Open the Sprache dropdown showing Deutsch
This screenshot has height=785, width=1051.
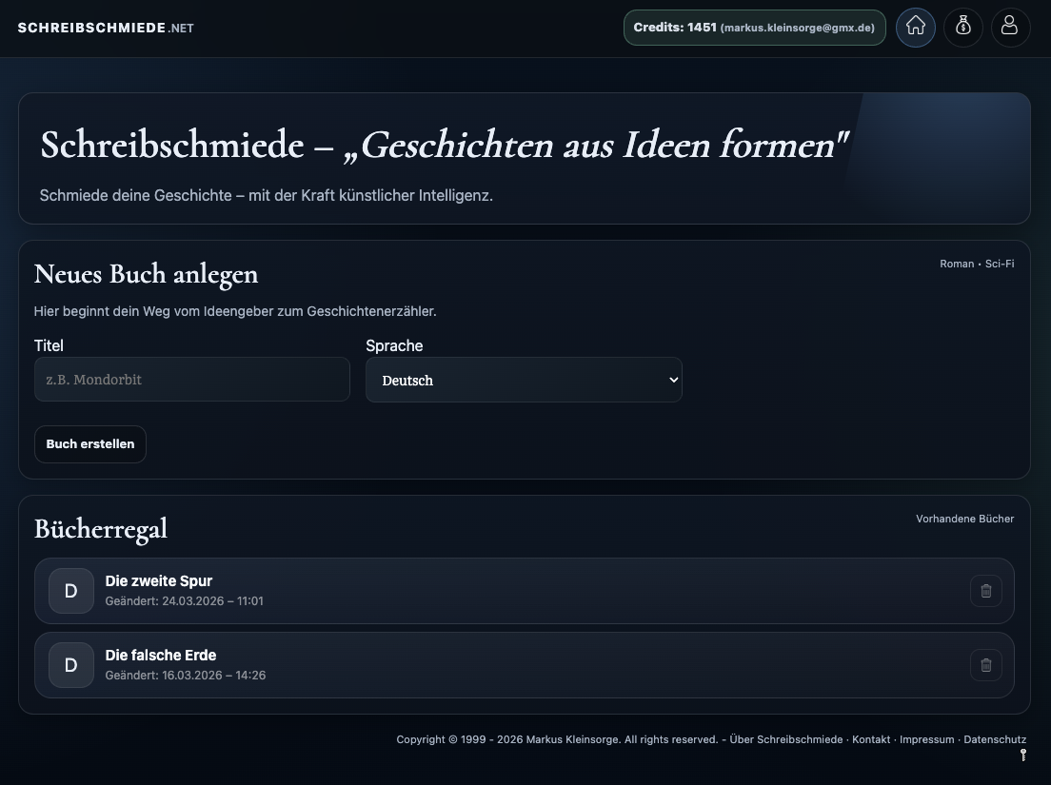tap(524, 380)
